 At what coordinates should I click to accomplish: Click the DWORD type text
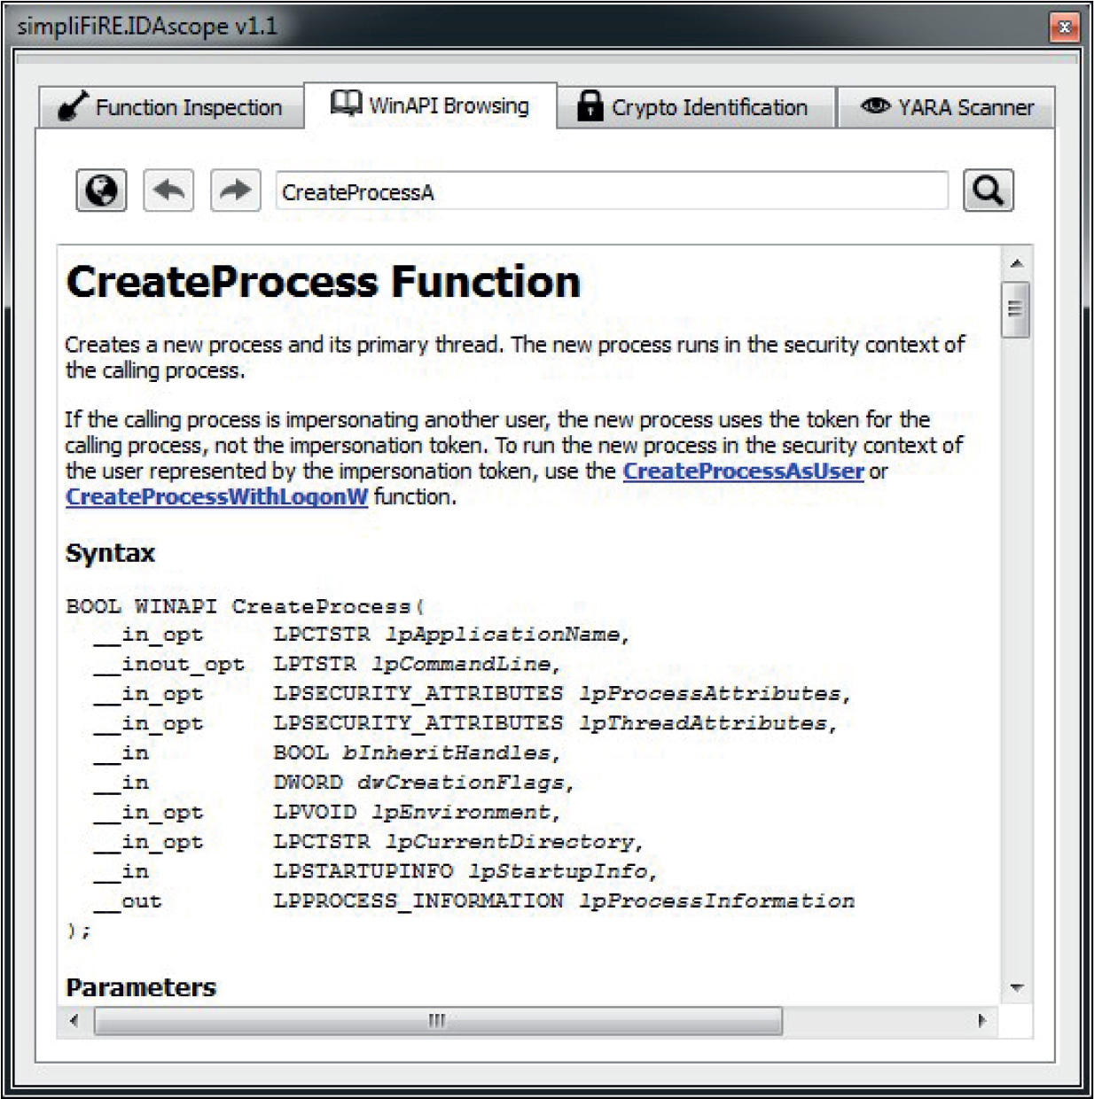click(x=308, y=783)
